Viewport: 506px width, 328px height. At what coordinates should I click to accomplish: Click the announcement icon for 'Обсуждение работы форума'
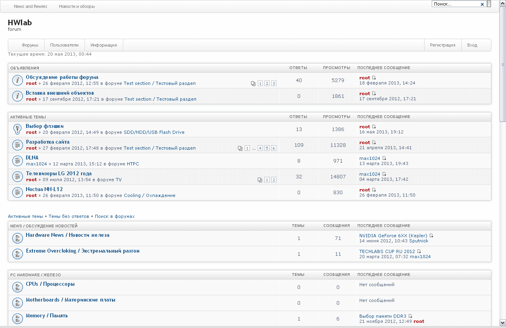[17, 80]
